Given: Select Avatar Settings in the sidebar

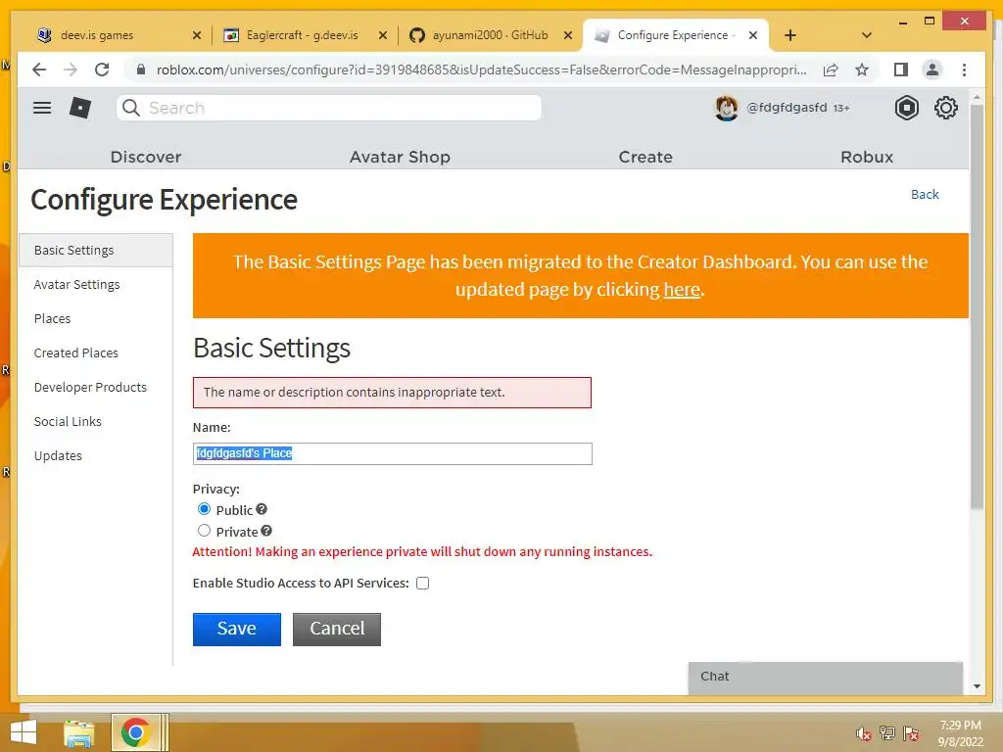Looking at the screenshot, I should click(x=76, y=285).
